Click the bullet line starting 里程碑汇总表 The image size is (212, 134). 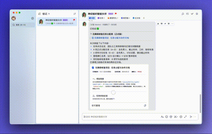point(115,56)
